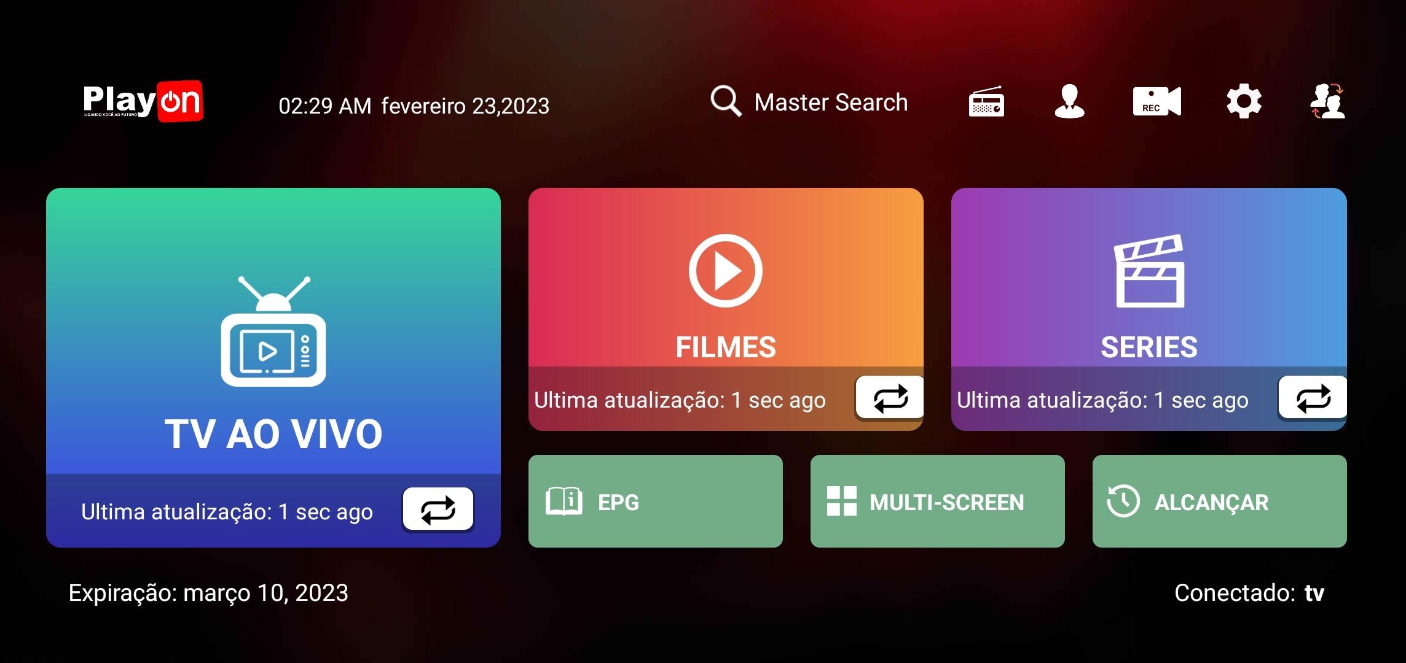
Task: Open the REC recordings camera icon
Action: click(x=1157, y=102)
